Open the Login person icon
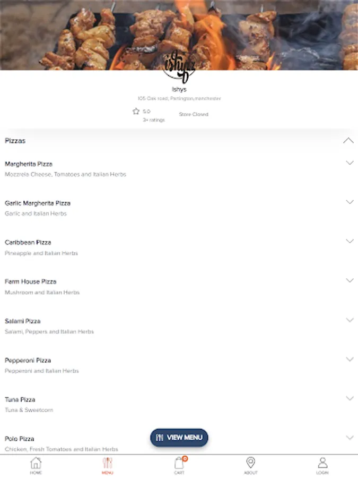 click(x=322, y=463)
